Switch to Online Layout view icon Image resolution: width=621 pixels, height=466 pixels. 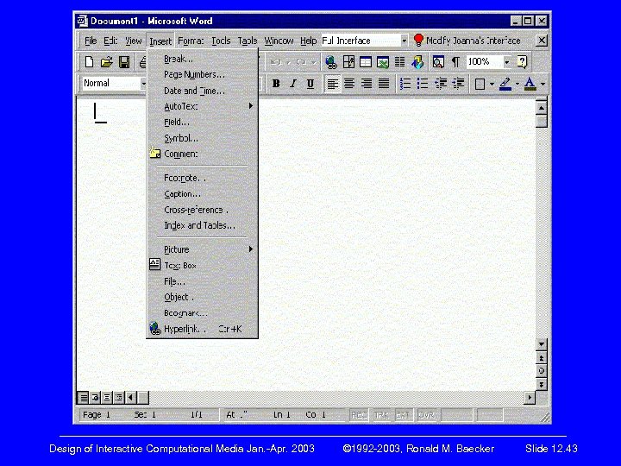point(95,397)
